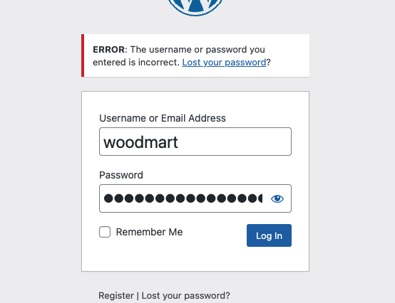Click the bold ERROR text in notice
The image size is (395, 303).
click(x=108, y=50)
